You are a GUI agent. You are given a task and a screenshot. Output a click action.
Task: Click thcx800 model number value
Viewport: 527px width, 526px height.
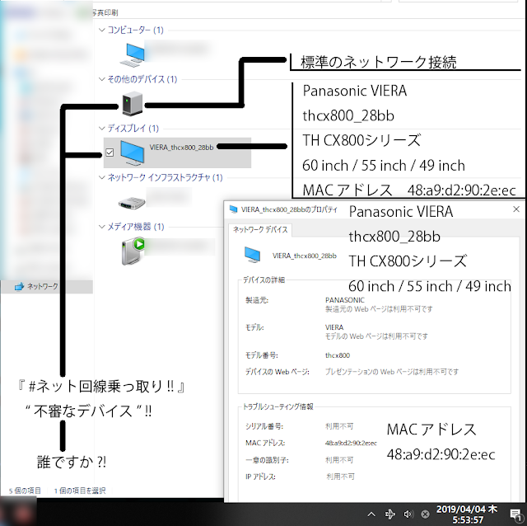click(338, 355)
